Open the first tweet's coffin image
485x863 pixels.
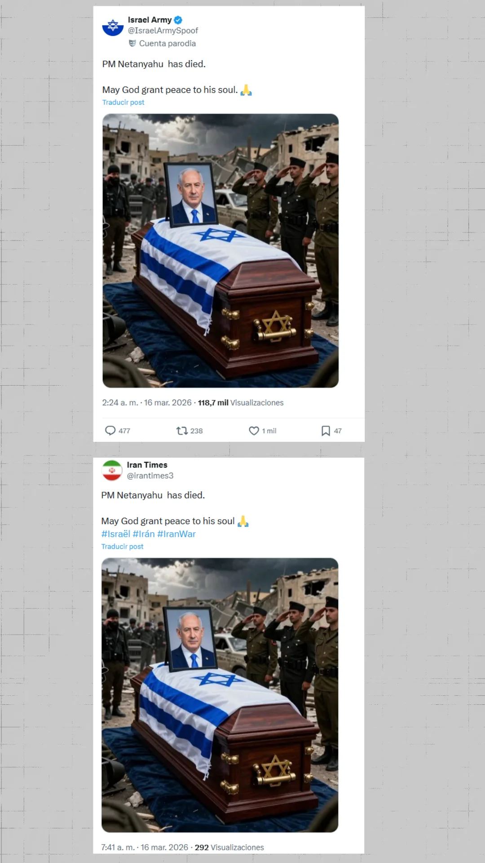point(220,251)
